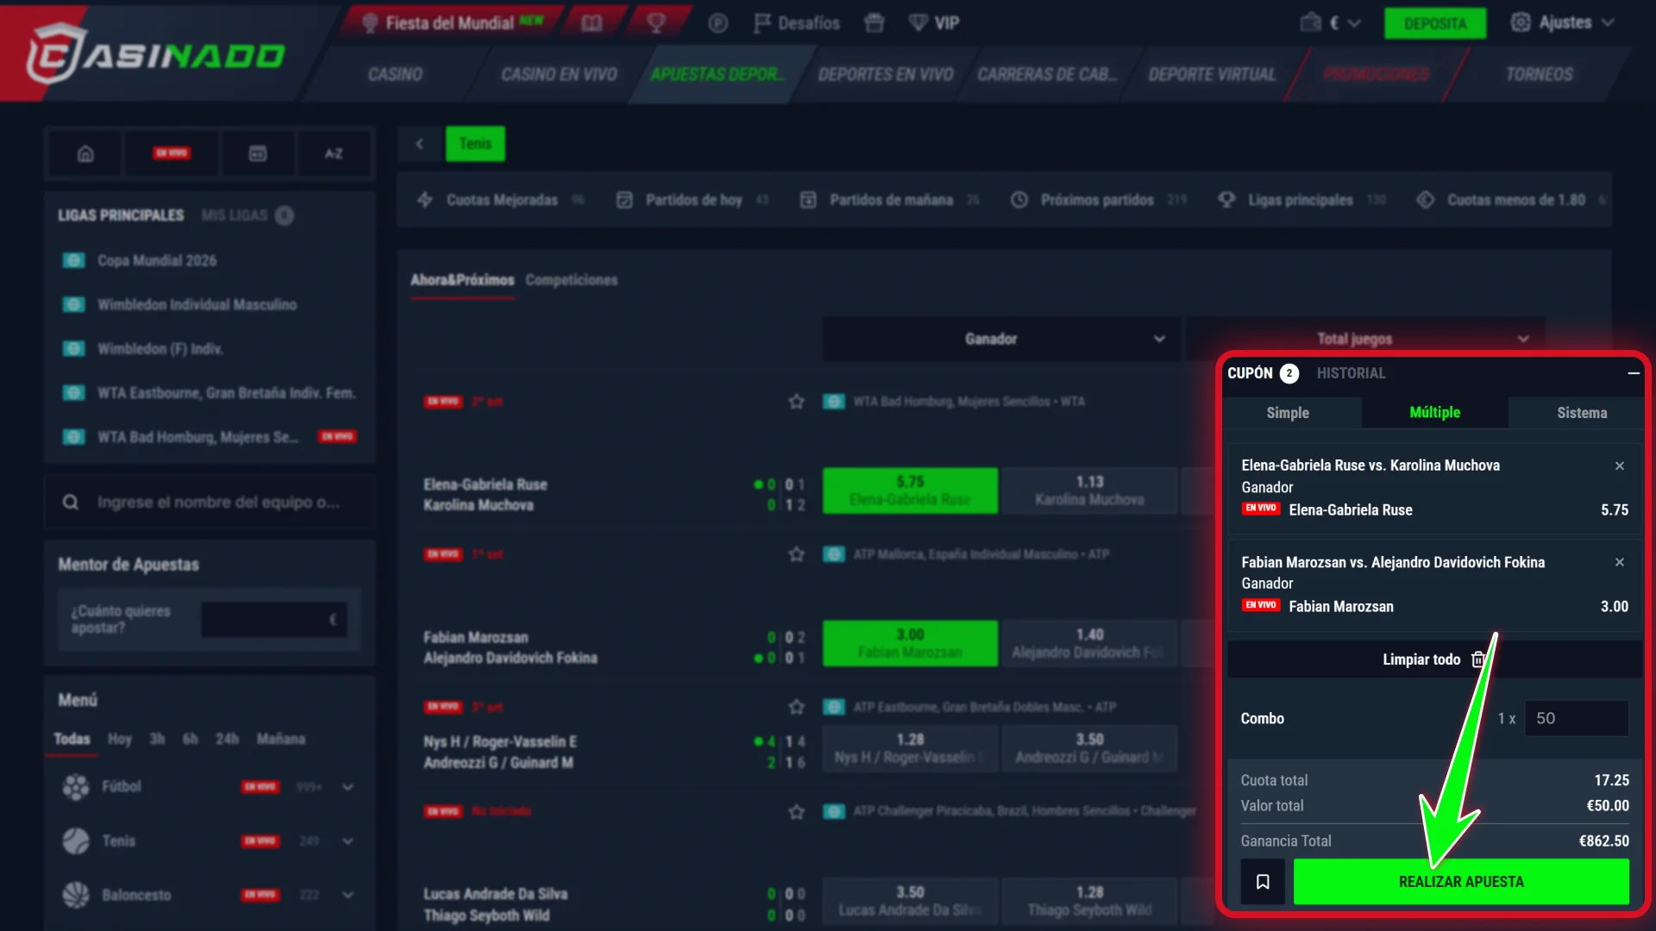Save coupon with bookmark icon

coord(1263,882)
